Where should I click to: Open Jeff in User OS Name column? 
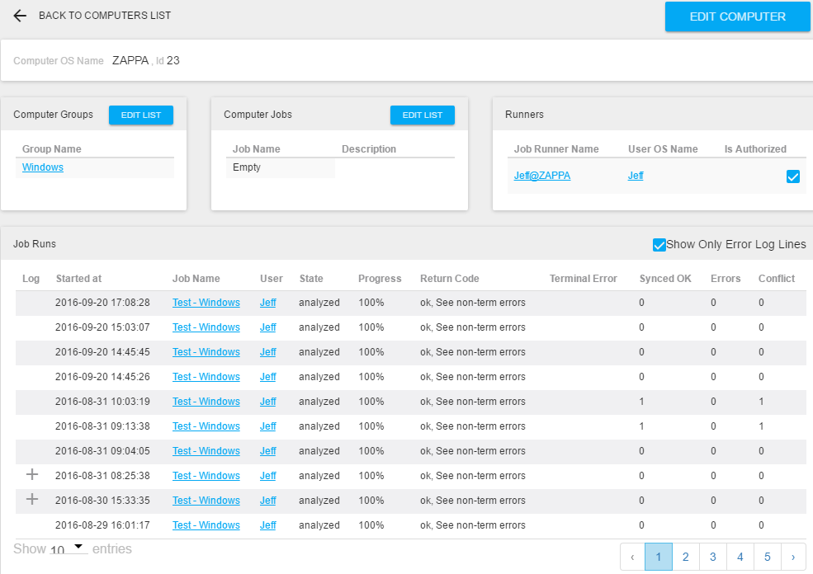click(x=636, y=176)
